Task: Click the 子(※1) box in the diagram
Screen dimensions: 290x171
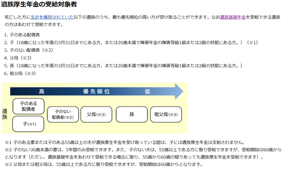Action: pyautogui.click(x=28, y=124)
